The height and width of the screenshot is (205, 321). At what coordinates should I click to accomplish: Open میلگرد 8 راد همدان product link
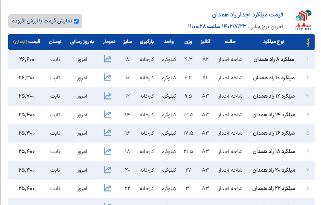(274, 59)
